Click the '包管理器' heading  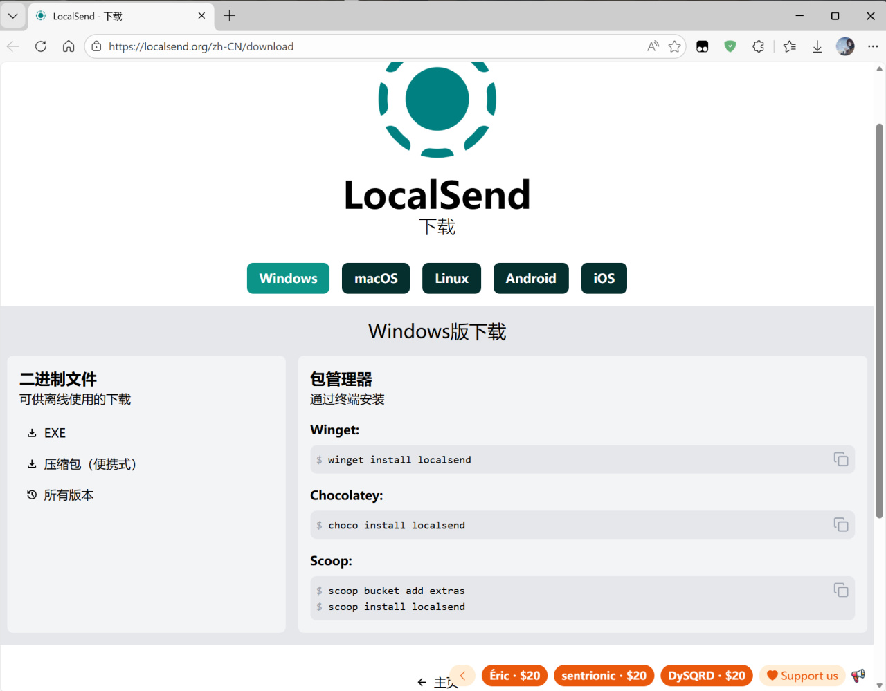pos(341,379)
